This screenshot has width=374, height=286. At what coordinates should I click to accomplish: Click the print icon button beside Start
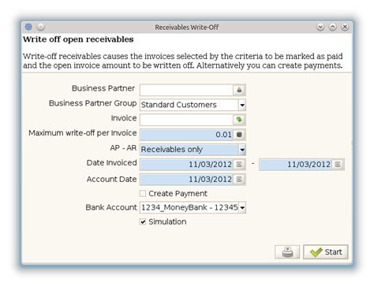(x=287, y=252)
